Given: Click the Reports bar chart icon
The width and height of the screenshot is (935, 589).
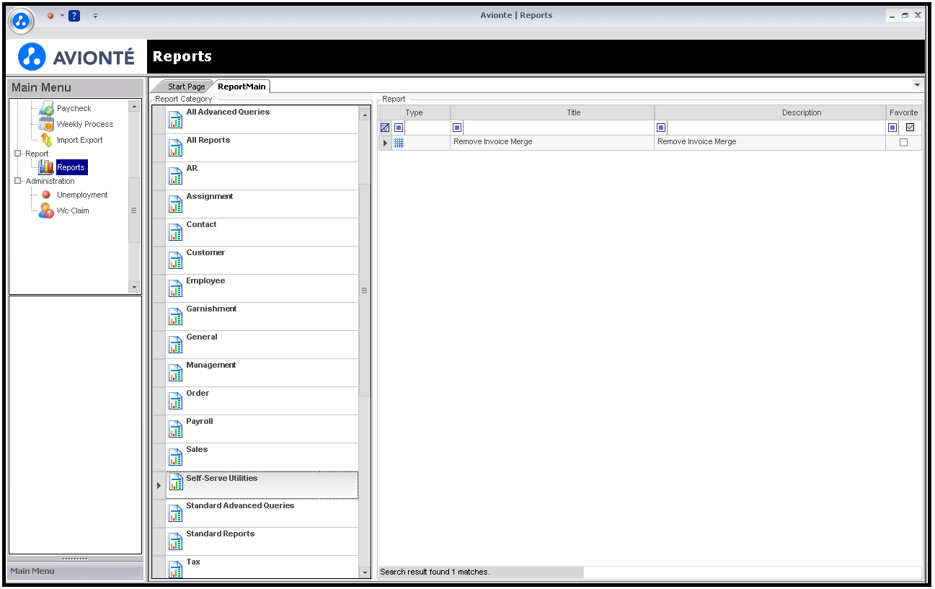Looking at the screenshot, I should (46, 167).
